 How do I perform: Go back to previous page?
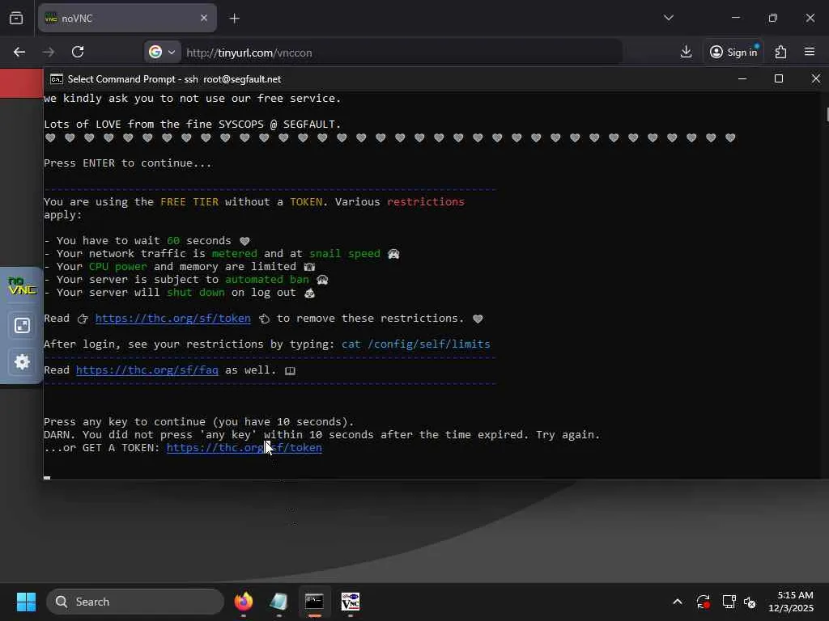tap(19, 52)
